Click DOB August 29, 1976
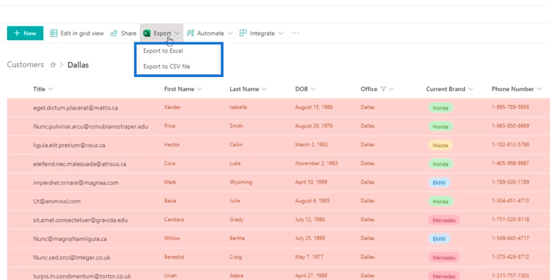The image size is (550, 280). tap(314, 126)
